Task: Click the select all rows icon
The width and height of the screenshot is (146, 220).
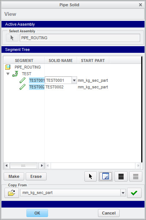Action: click(x=121, y=176)
